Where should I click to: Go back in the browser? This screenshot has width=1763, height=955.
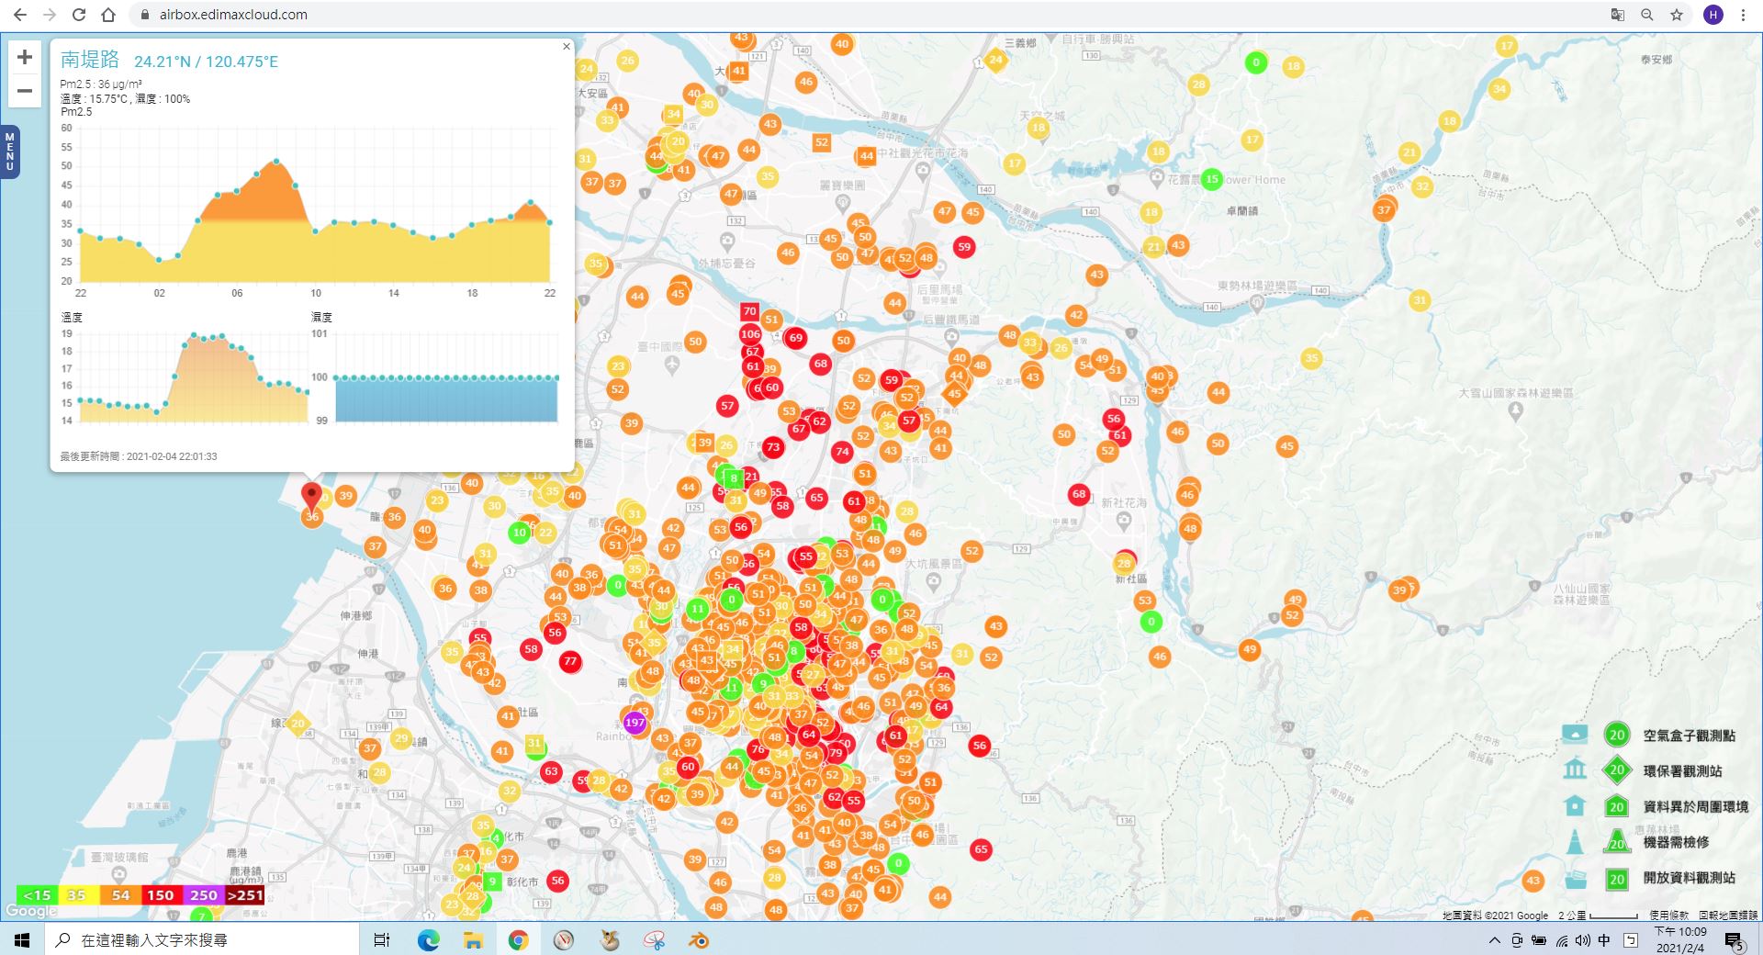[x=20, y=15]
